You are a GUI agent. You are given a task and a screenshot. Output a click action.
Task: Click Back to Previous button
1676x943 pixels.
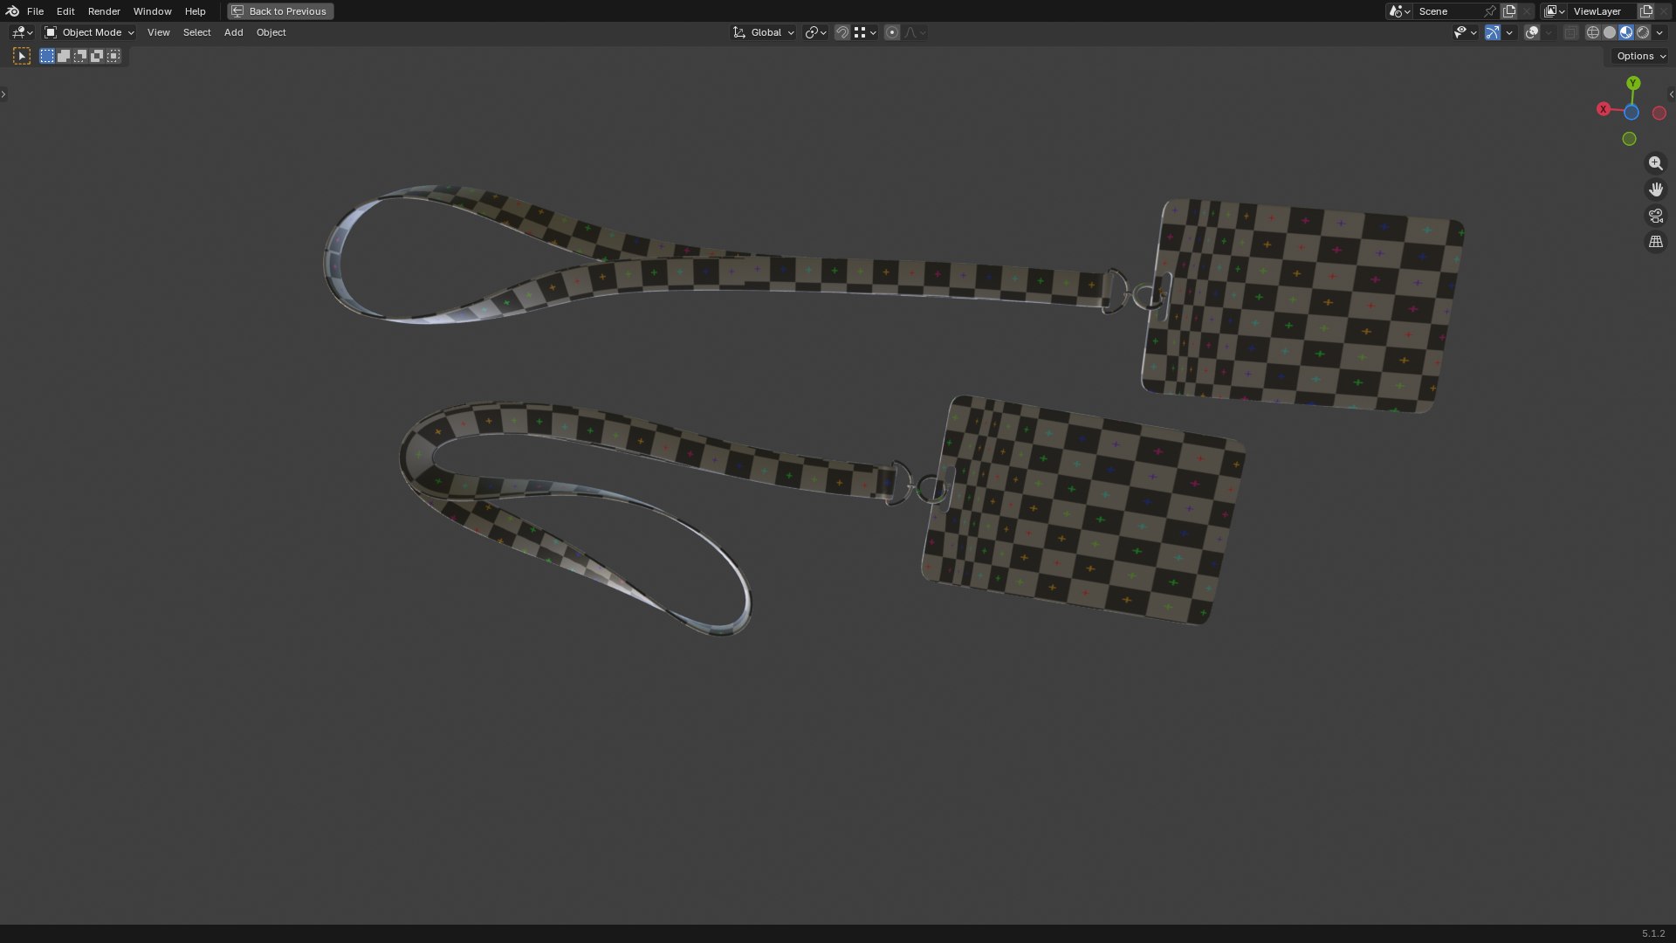(280, 11)
